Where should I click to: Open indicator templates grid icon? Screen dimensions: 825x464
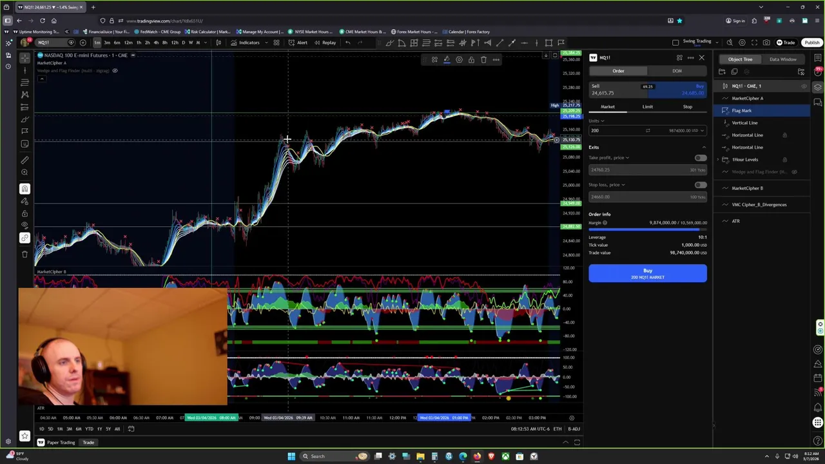[x=276, y=43]
